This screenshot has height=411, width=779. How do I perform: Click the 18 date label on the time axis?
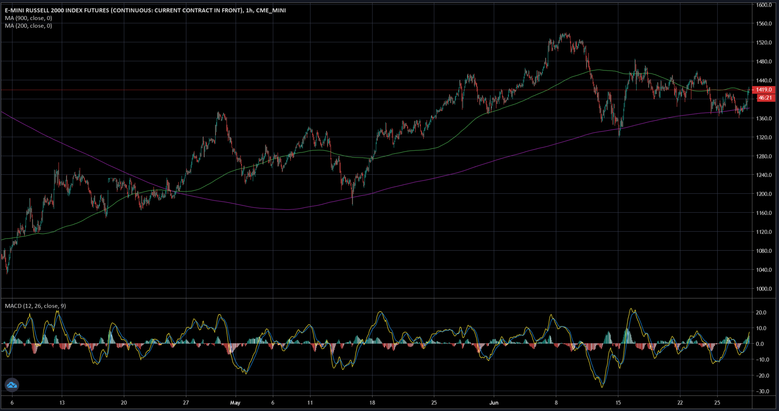coord(372,403)
